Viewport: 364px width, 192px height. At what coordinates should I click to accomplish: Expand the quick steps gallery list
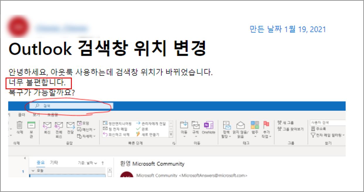click(x=171, y=134)
